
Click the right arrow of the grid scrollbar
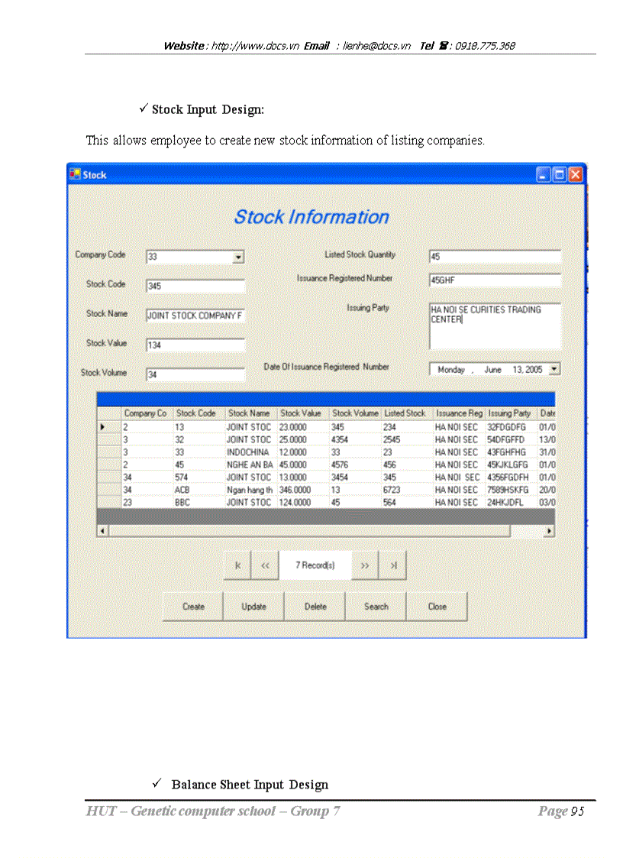coord(550,529)
